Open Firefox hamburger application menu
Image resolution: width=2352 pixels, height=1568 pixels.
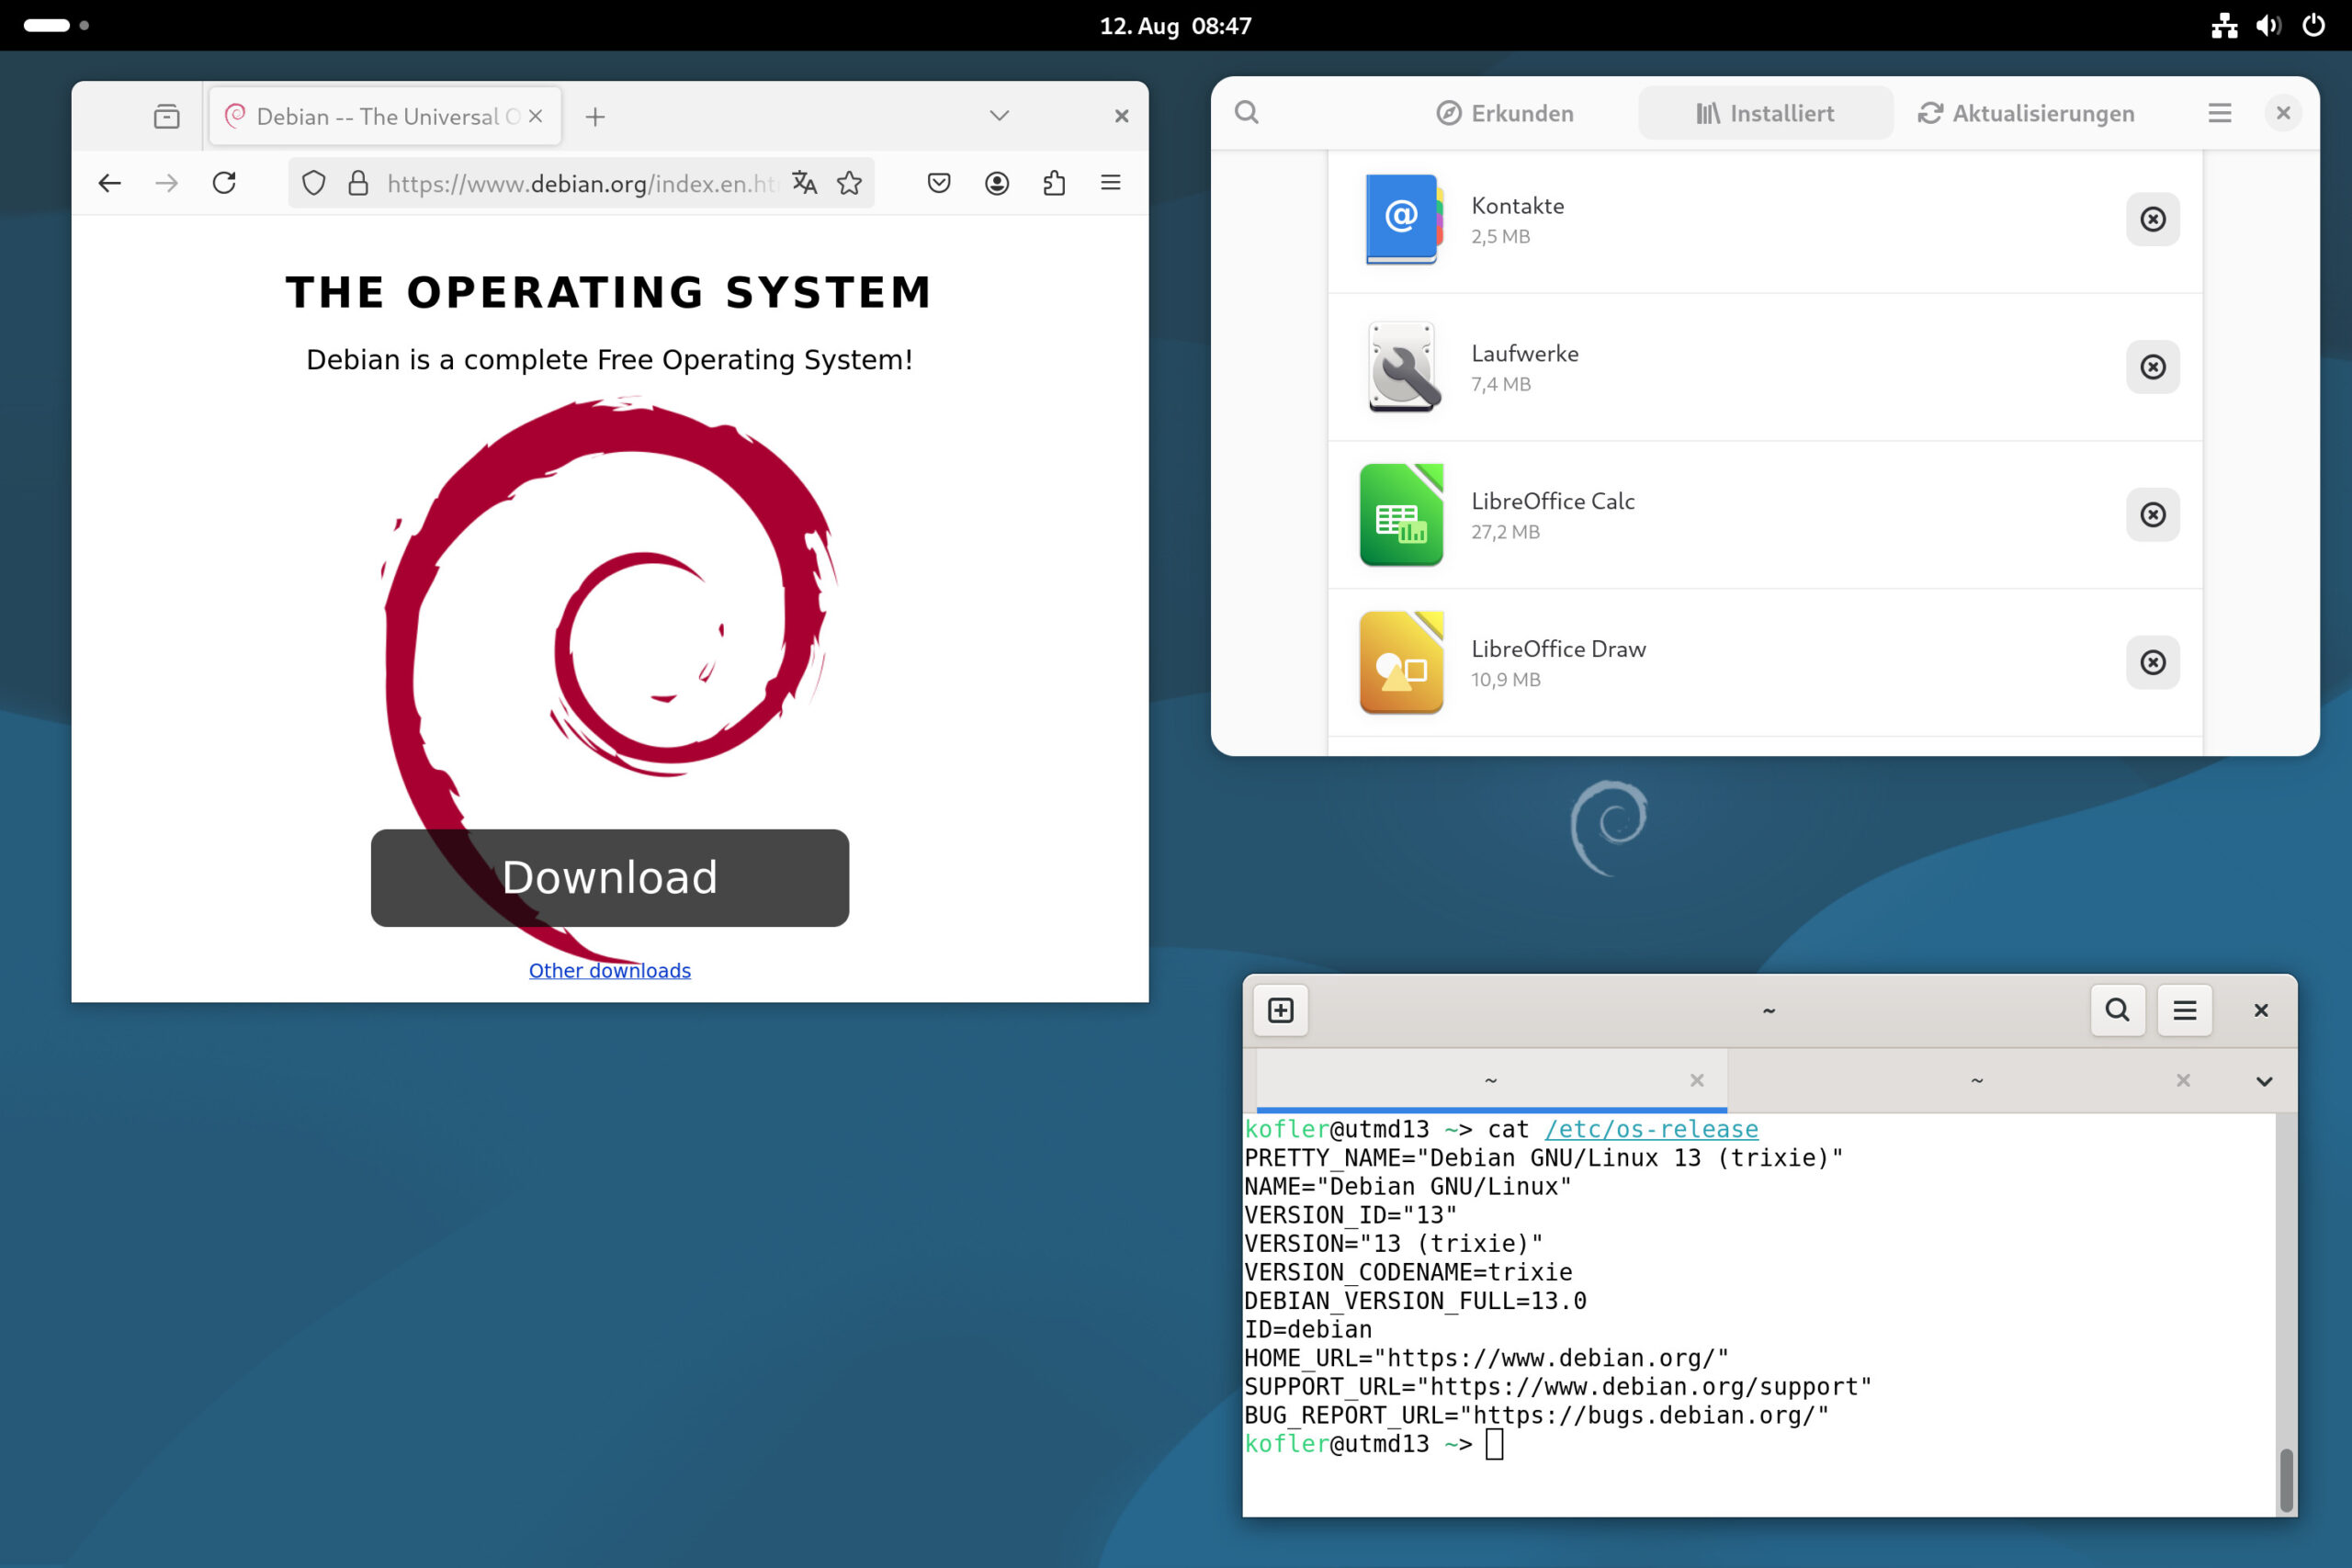pyautogui.click(x=1111, y=183)
